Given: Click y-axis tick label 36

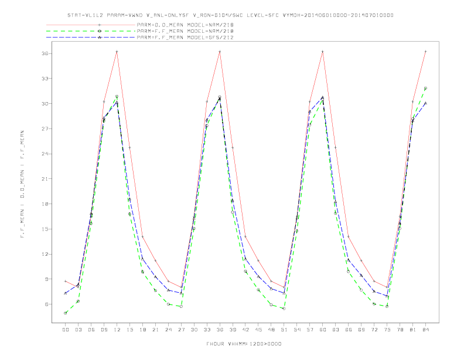Looking at the screenshot, I should pos(45,53).
